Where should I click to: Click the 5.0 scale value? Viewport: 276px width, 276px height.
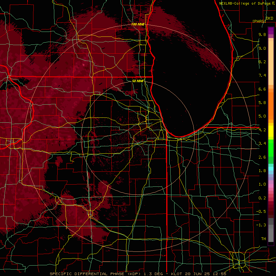click(262, 116)
